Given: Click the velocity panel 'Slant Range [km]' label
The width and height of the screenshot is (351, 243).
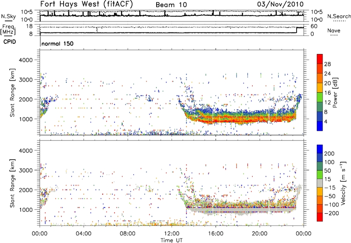Looking at the screenshot, I should [x=12, y=183].
